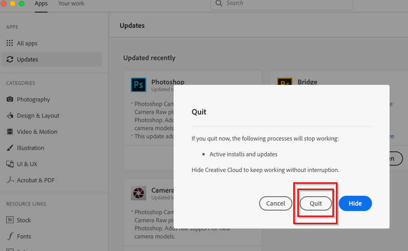Screen dimensions: 408x251
Task: Click the Video & Motion film icon
Action: tap(10, 132)
